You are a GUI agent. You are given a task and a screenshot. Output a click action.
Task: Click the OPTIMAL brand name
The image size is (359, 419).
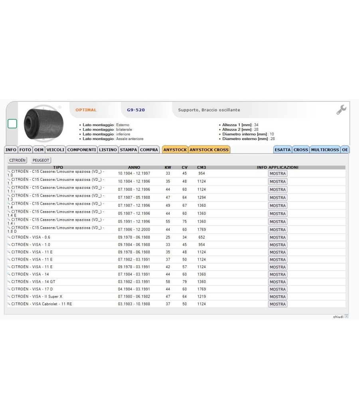point(86,110)
